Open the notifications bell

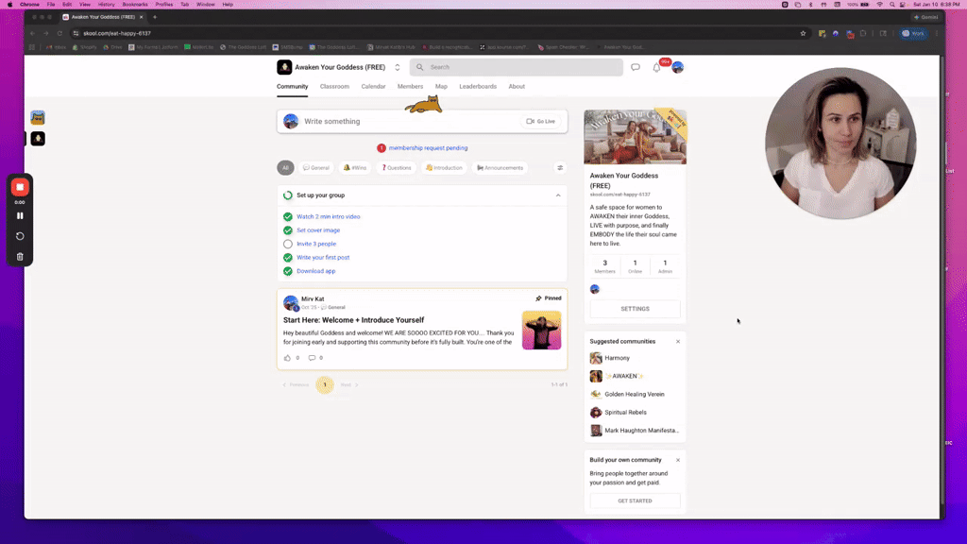(x=657, y=67)
